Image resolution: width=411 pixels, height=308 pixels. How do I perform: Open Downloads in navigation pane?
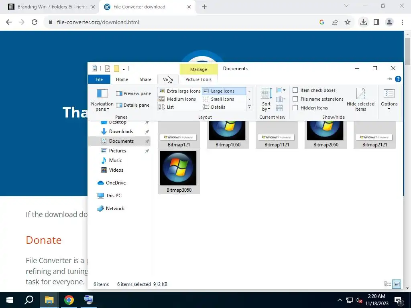[x=120, y=132]
